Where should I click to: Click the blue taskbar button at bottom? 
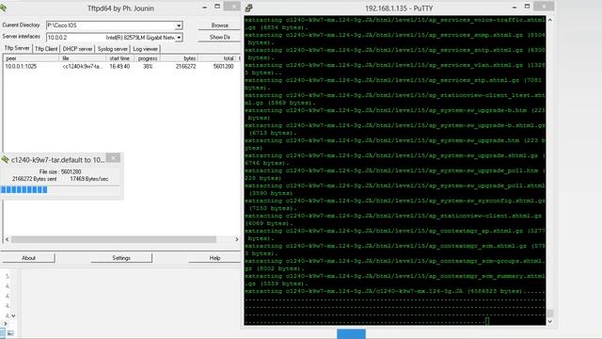tap(351, 334)
